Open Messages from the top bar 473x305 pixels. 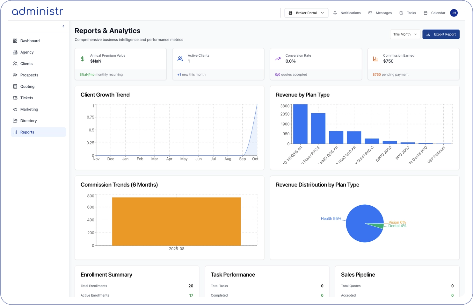380,13
